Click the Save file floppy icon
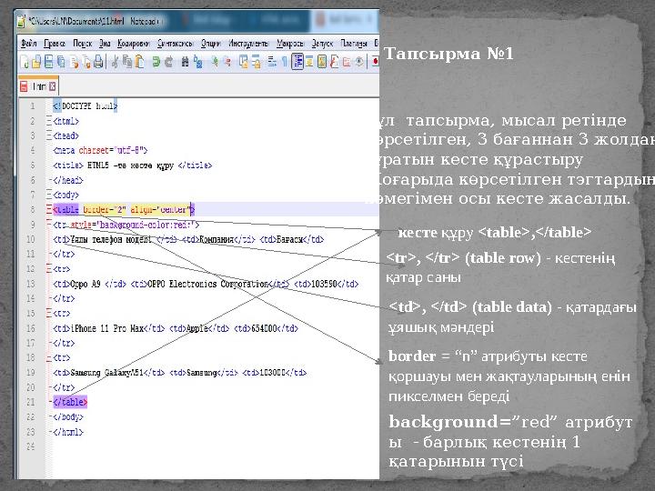The height and width of the screenshot is (491, 655). (x=48, y=62)
